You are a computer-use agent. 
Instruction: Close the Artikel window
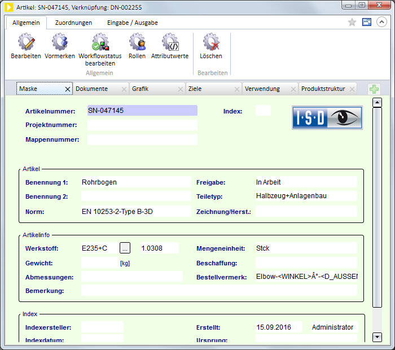click(x=379, y=5)
